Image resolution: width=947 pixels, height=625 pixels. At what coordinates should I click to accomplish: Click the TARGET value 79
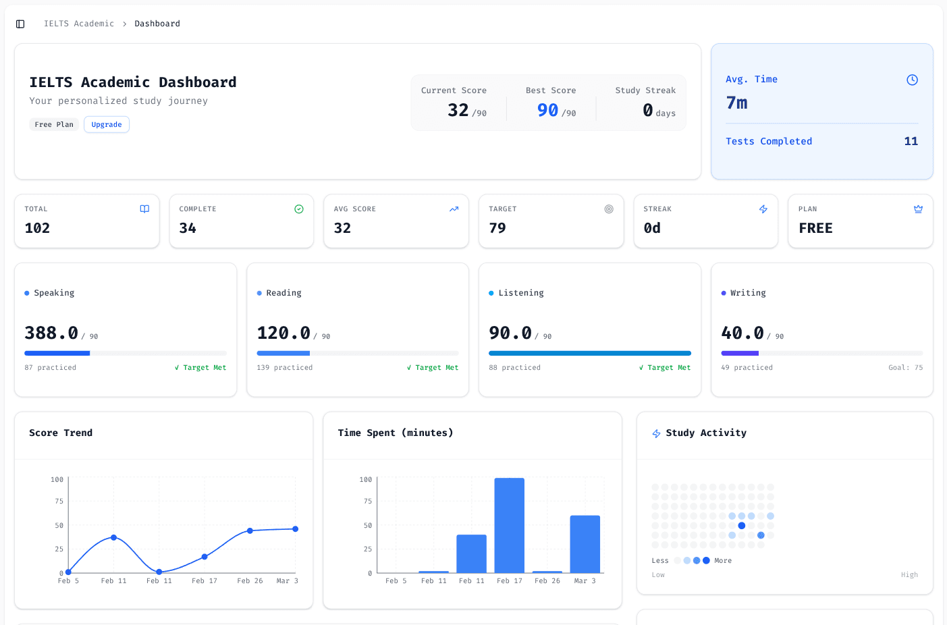coord(497,228)
